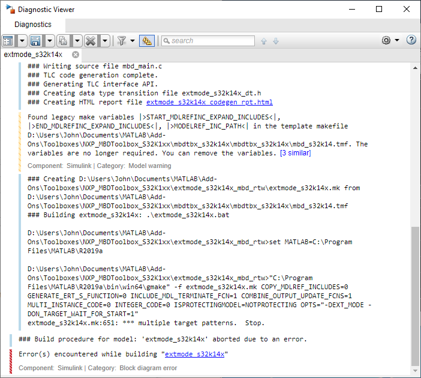Close the extmode_s32k14x tab

[x=76, y=55]
